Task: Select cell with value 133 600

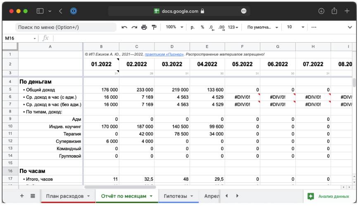Action: [207, 90]
